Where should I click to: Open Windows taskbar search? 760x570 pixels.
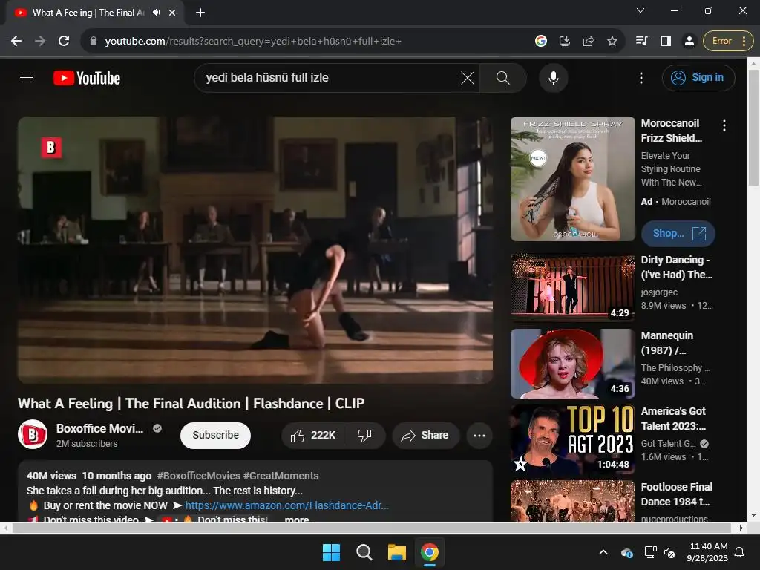(x=364, y=552)
